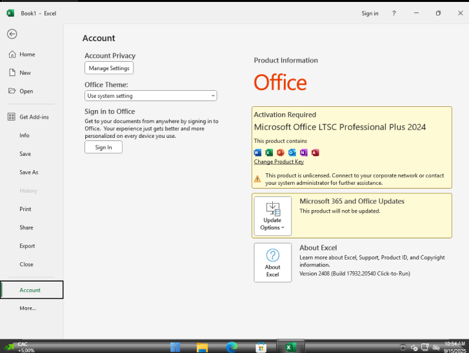Select the Account tab
Viewport: 469px width, 353px height.
coord(32,290)
